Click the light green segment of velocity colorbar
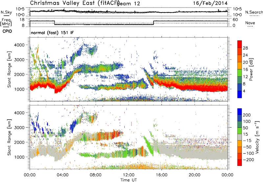 point(240,131)
